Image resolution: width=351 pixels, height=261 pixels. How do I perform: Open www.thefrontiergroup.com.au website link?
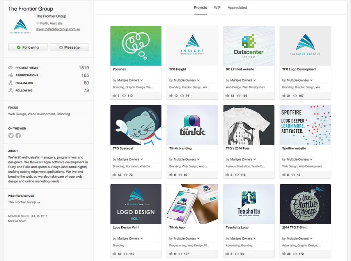[x=58, y=29]
